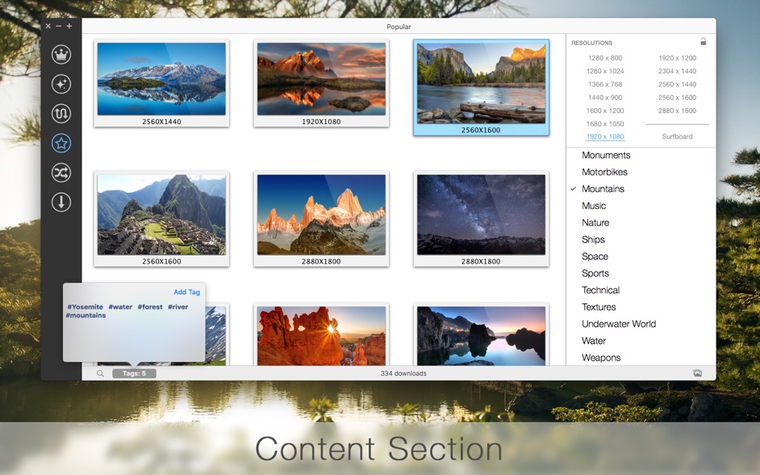Toggle the resolutions lock icon

pos(704,42)
